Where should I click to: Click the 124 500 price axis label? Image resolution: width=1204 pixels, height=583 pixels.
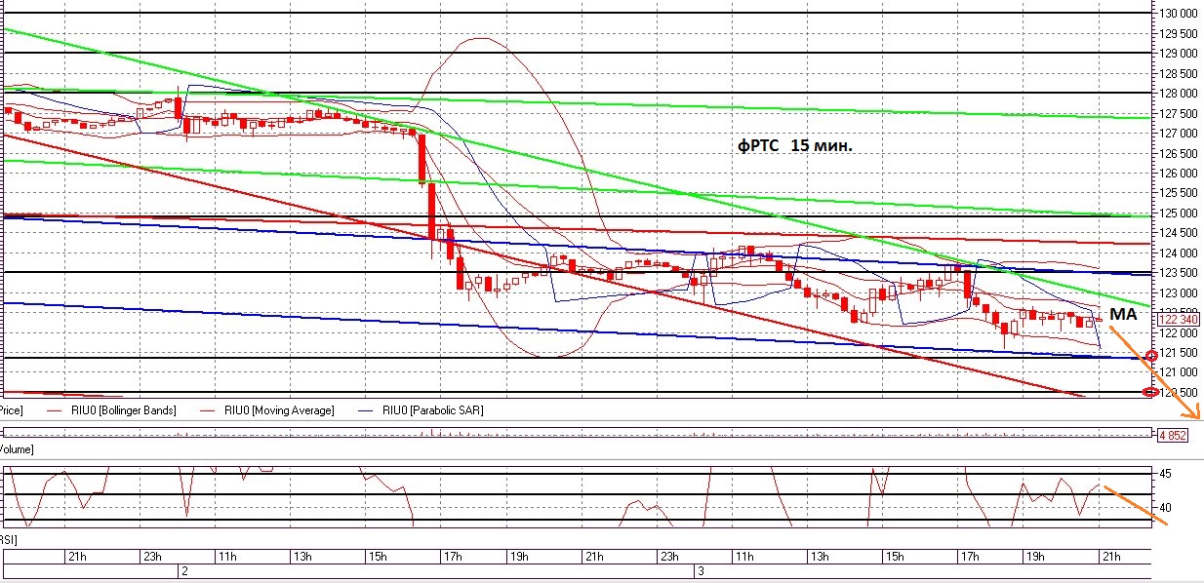pos(1181,233)
